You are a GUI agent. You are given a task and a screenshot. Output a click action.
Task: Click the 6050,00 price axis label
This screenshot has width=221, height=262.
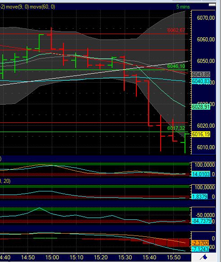pos(206,61)
